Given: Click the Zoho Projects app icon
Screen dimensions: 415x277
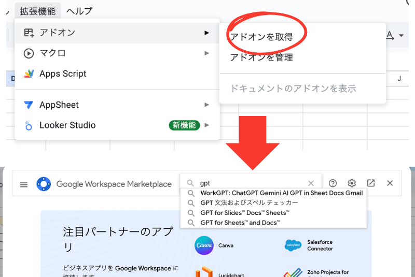Looking at the screenshot, I should (x=293, y=272).
